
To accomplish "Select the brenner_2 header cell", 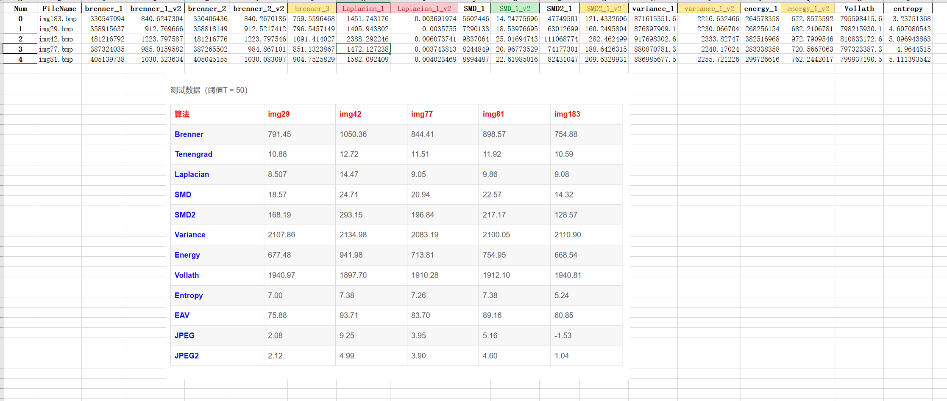I will tap(207, 8).
